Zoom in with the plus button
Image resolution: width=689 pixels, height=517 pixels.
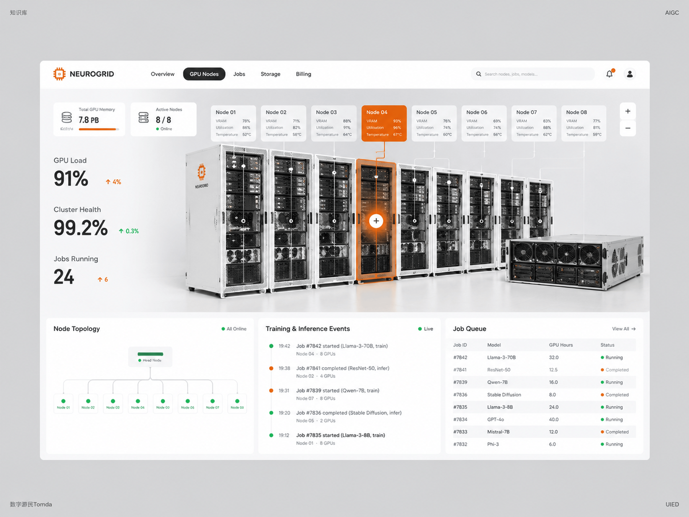coord(628,111)
